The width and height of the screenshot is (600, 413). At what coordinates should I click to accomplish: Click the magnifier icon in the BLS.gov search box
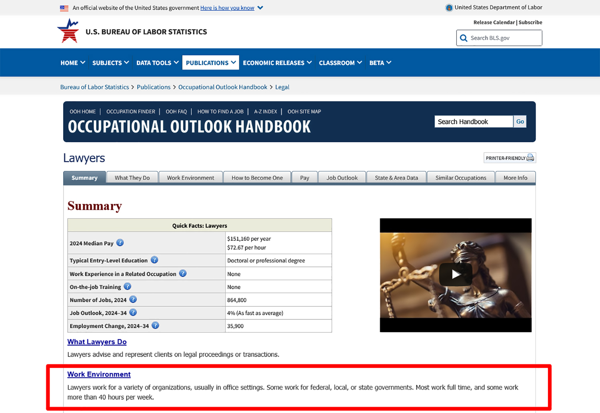(x=464, y=38)
